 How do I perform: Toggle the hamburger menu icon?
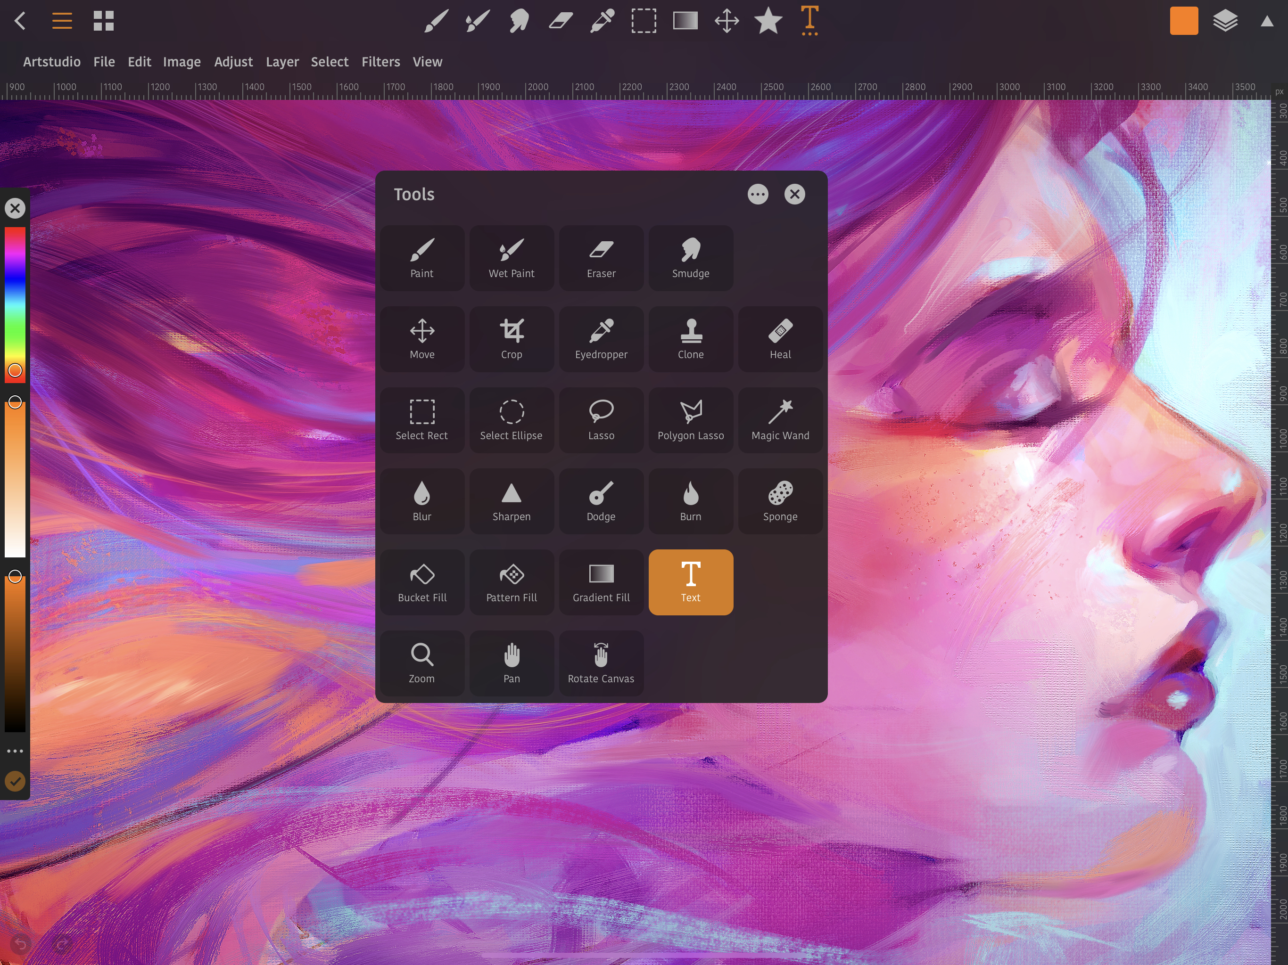[x=62, y=22]
